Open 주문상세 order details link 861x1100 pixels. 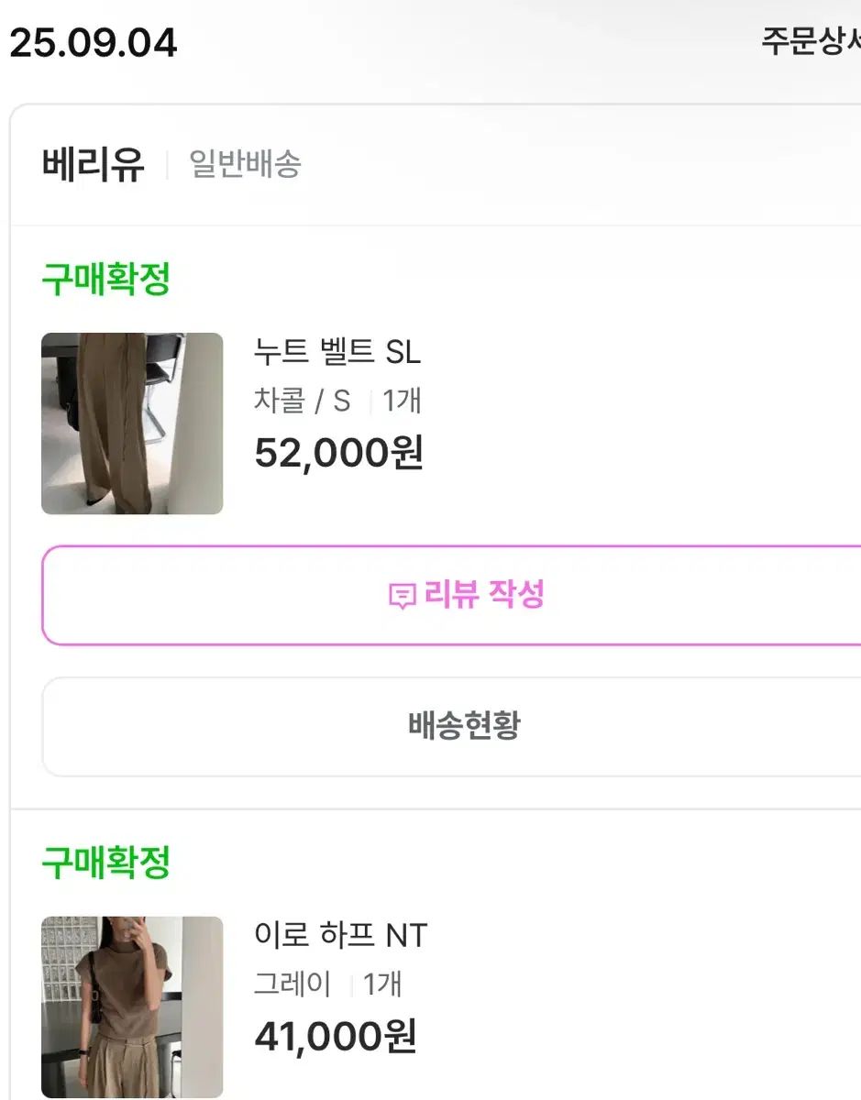click(x=811, y=41)
